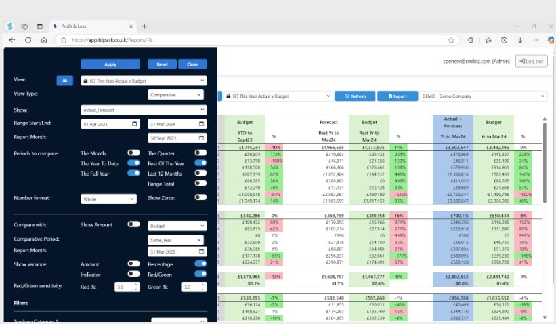Click the Export button
This screenshot has height=324, width=556.
398,96
